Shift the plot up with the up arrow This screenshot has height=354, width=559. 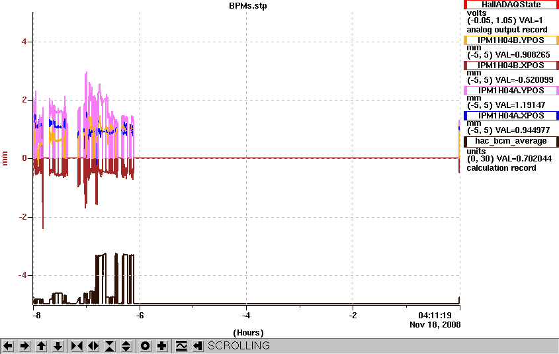point(42,346)
